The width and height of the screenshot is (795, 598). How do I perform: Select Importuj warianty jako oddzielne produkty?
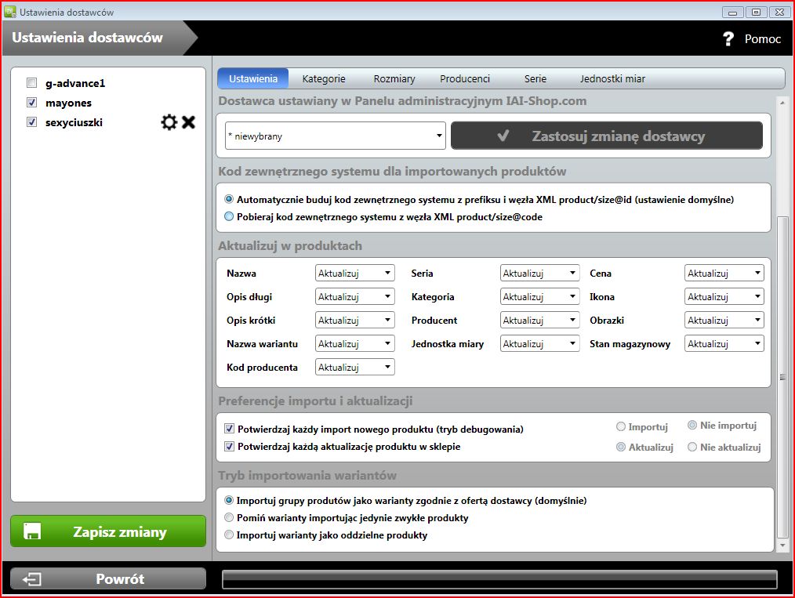(x=229, y=535)
